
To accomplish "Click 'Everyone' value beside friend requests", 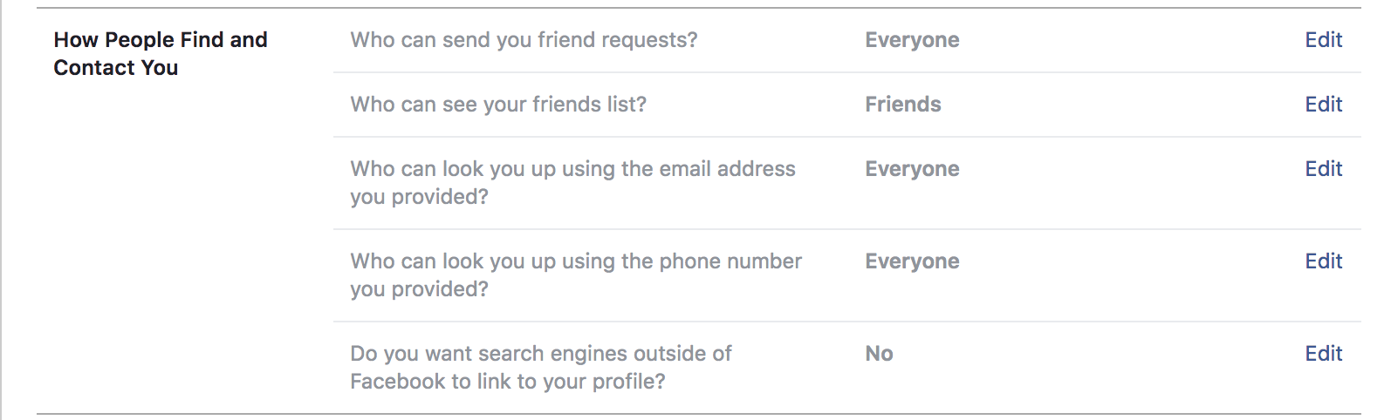I will (912, 40).
